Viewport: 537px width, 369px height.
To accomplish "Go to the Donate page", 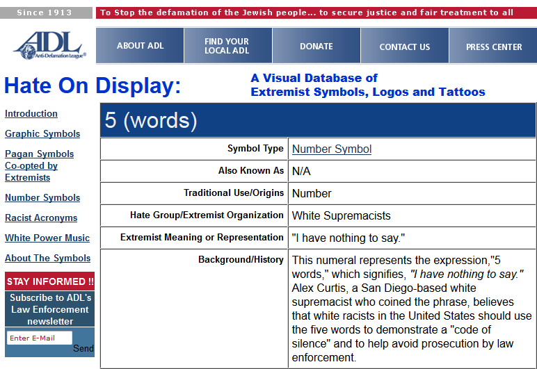I will tap(316, 46).
